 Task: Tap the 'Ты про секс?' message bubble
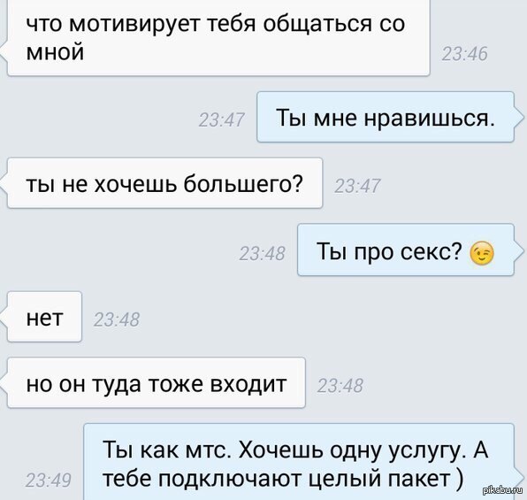coord(406,250)
